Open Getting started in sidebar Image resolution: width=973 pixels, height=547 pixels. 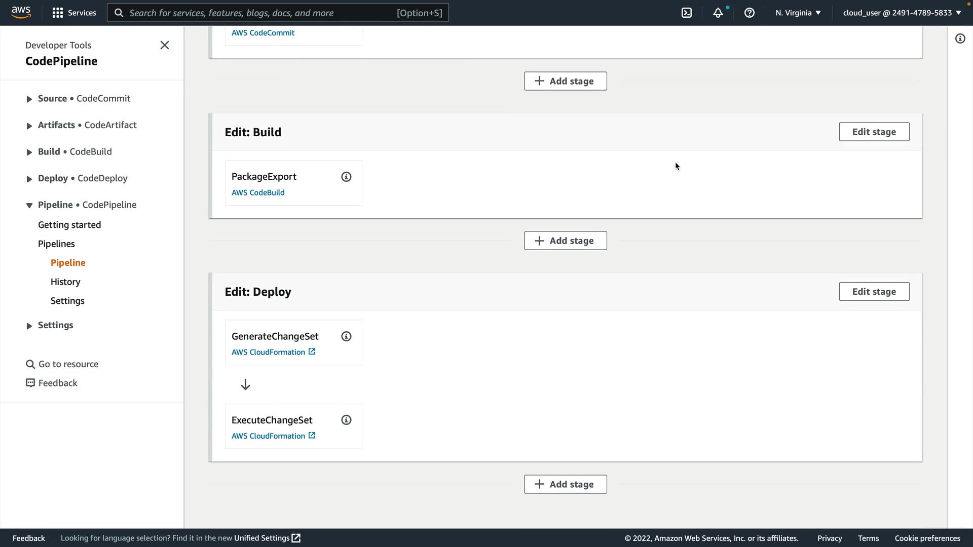click(69, 225)
